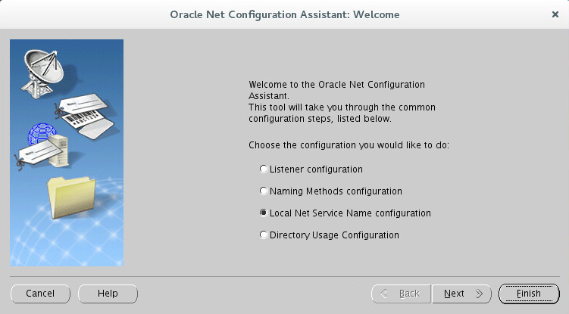Go to the Next step
The width and height of the screenshot is (569, 314).
pyautogui.click(x=461, y=294)
